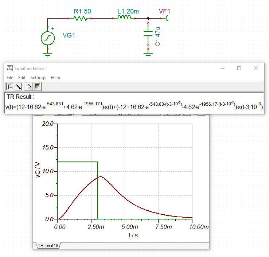Click the vC / V axis label
The image size is (269, 257).
coord(38,170)
